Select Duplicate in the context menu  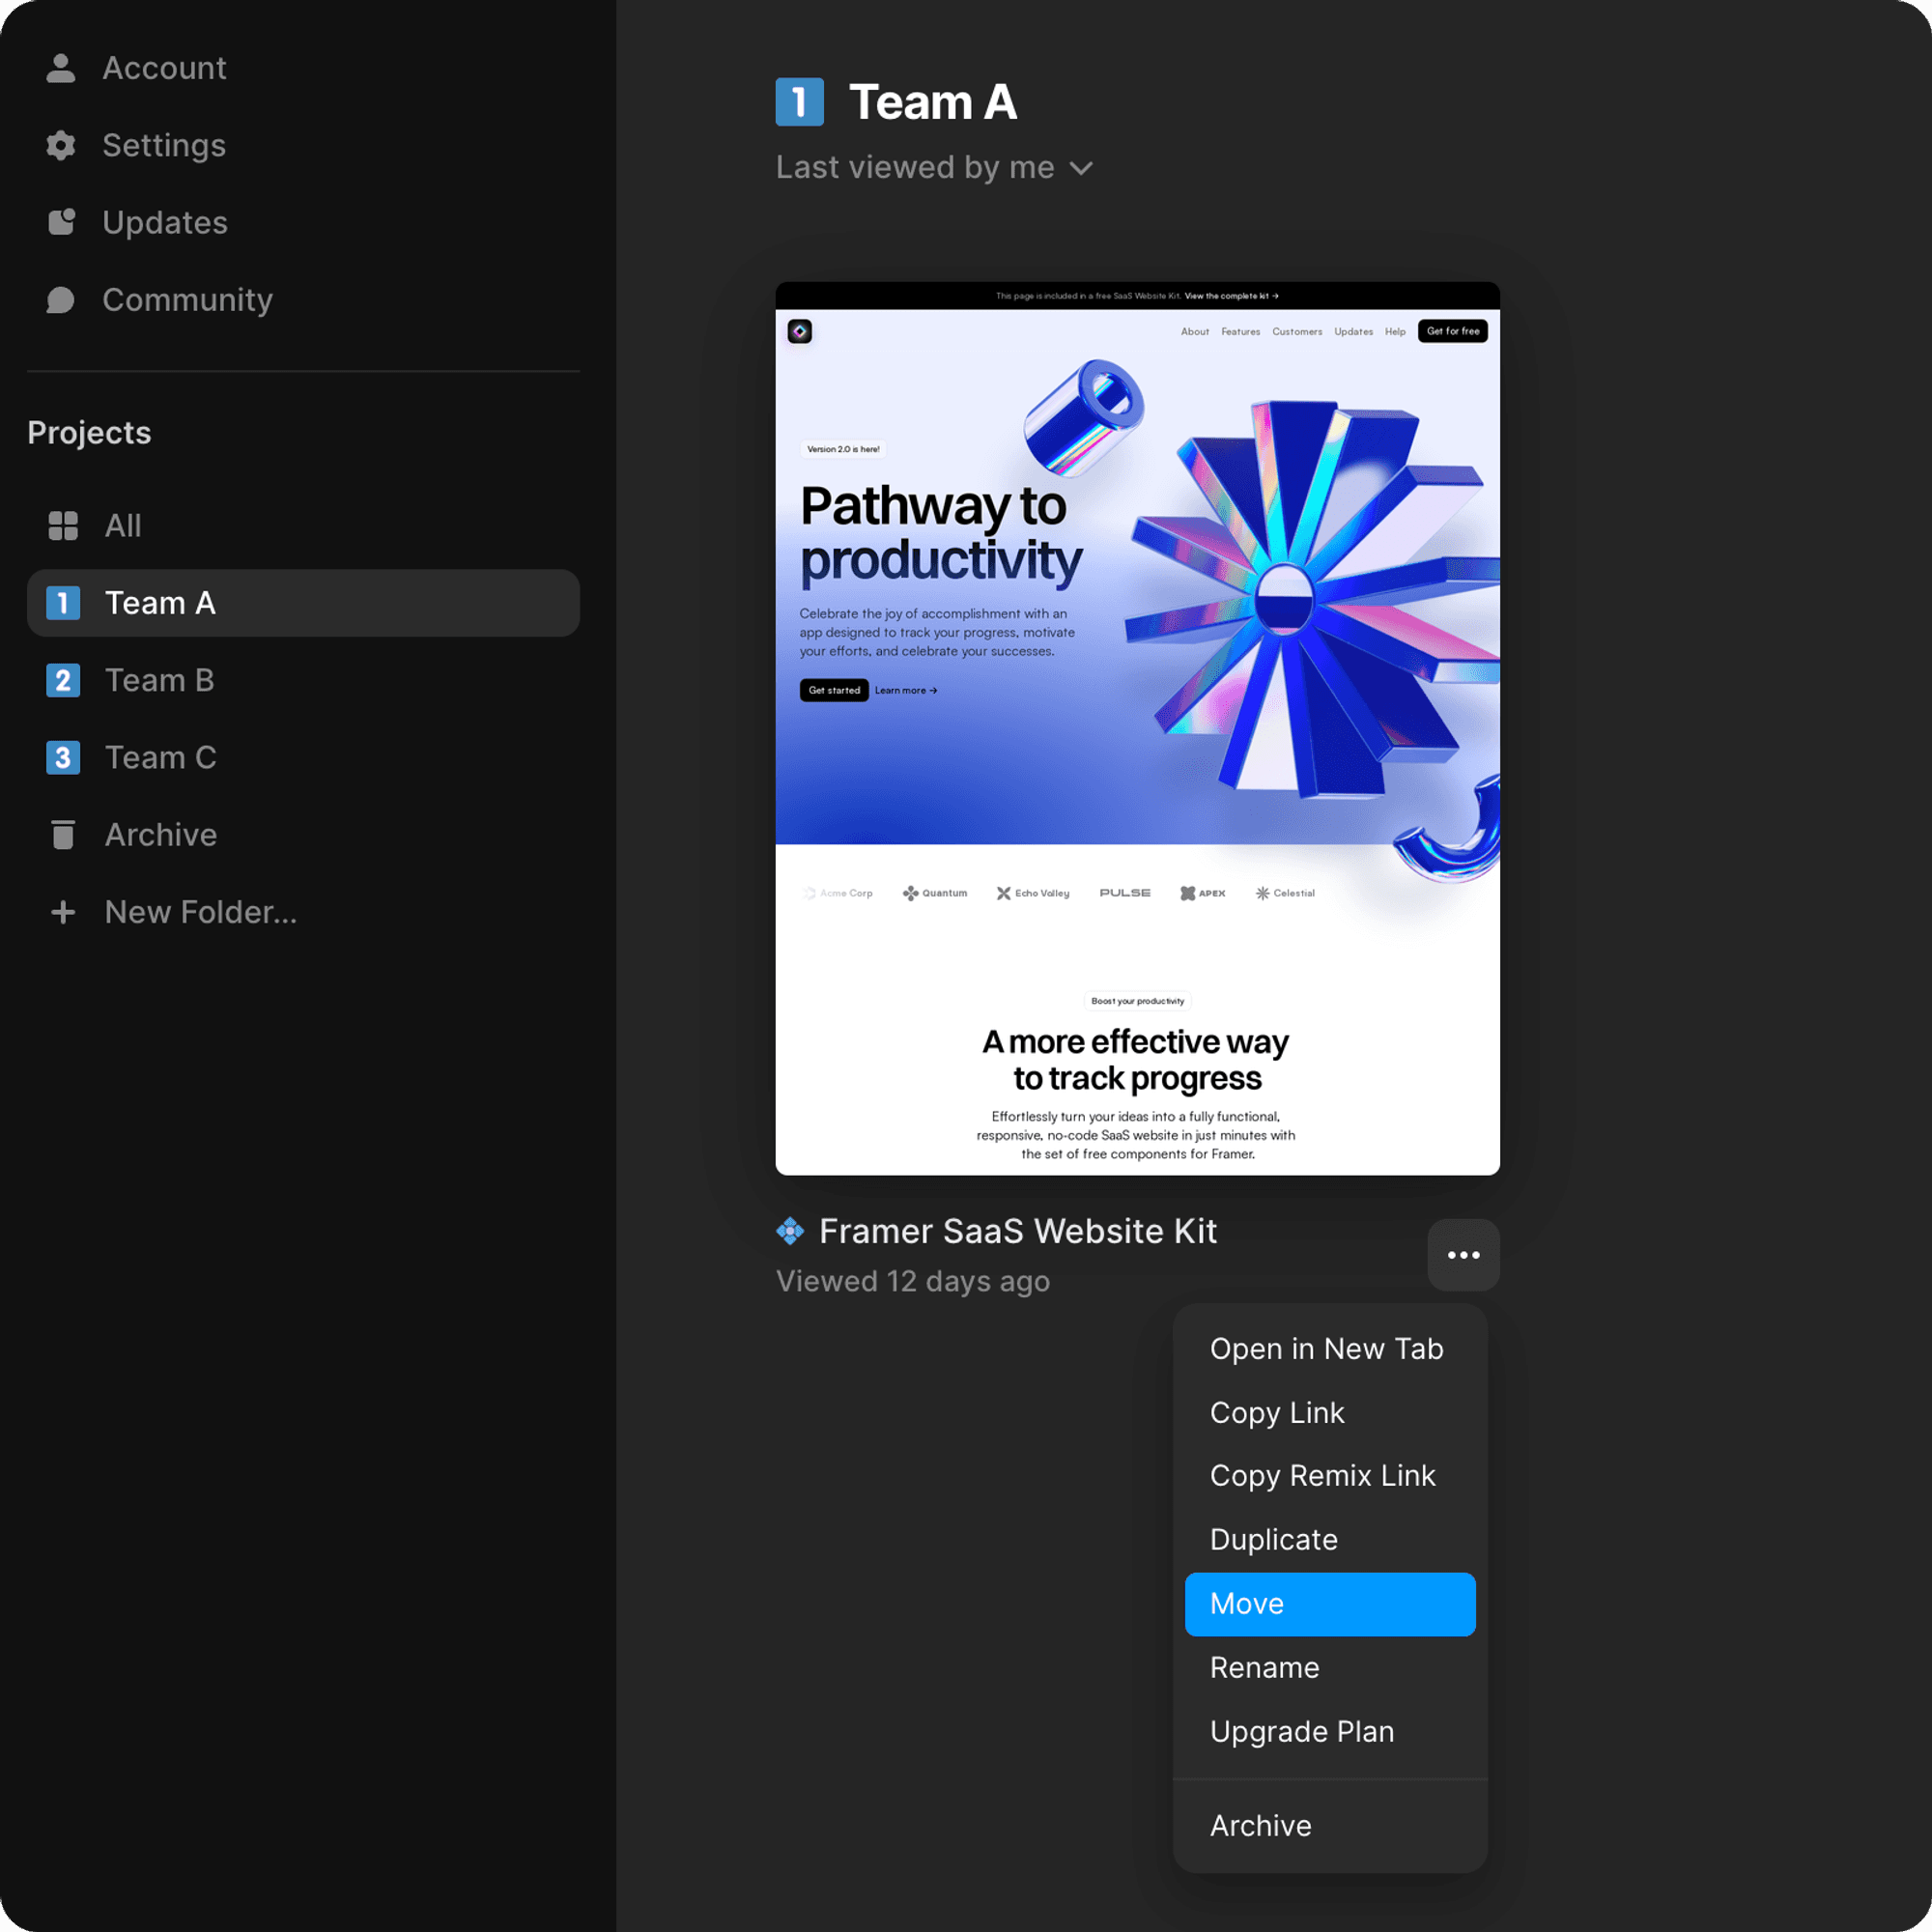coord(1273,1539)
